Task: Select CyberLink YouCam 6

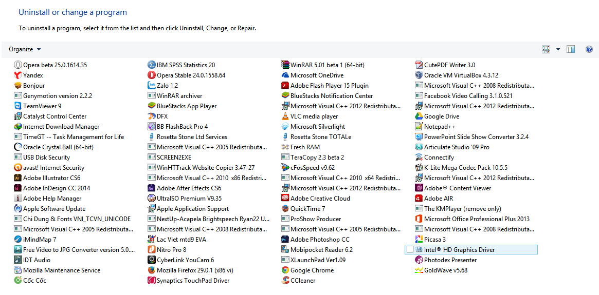Action: pos(181,260)
